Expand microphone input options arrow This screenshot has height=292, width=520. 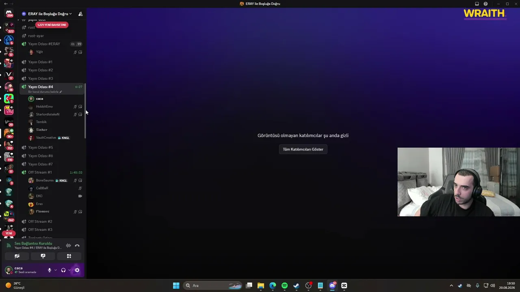56,270
